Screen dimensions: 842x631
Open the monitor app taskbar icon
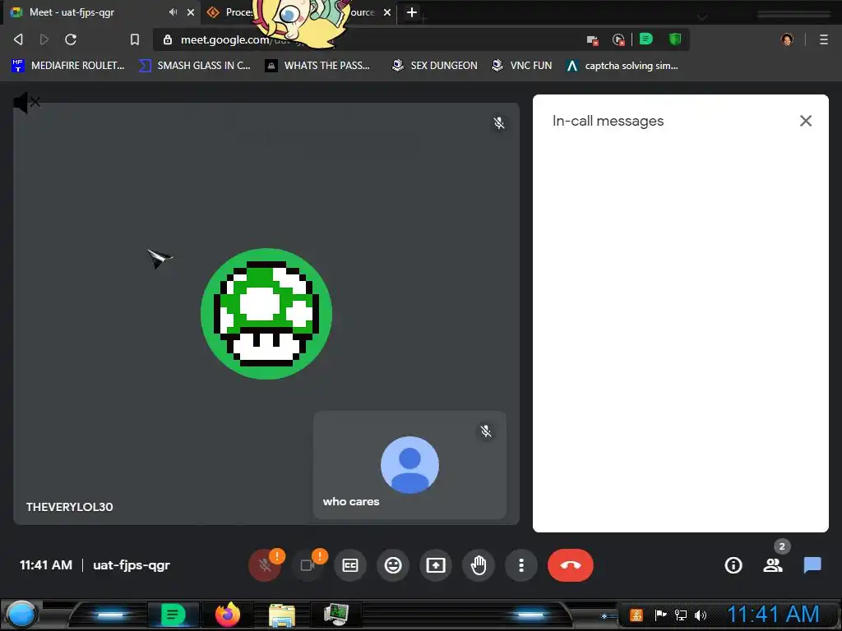(x=336, y=615)
